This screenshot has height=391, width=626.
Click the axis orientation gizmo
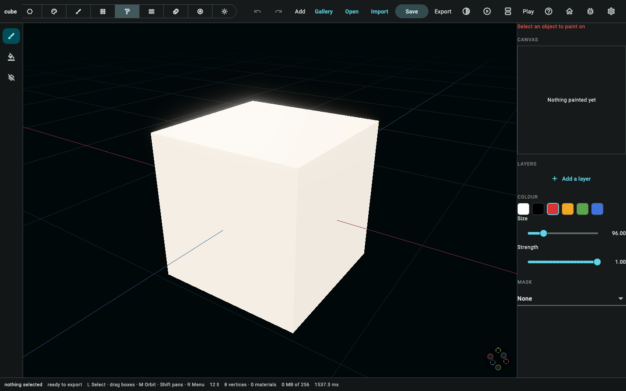click(x=498, y=359)
